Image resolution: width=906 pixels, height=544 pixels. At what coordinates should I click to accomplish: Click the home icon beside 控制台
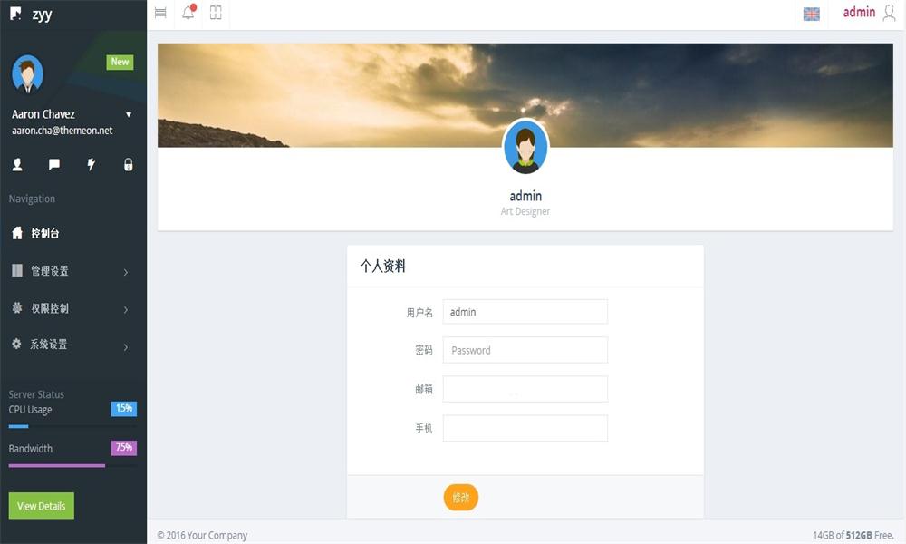point(17,233)
